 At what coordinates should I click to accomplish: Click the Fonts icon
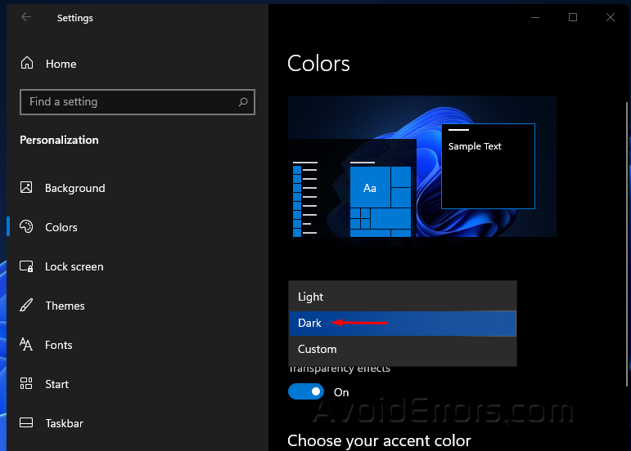[26, 344]
